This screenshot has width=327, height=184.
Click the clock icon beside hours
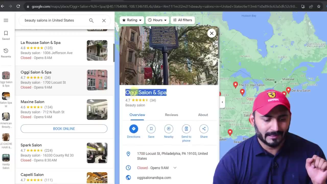point(128,168)
